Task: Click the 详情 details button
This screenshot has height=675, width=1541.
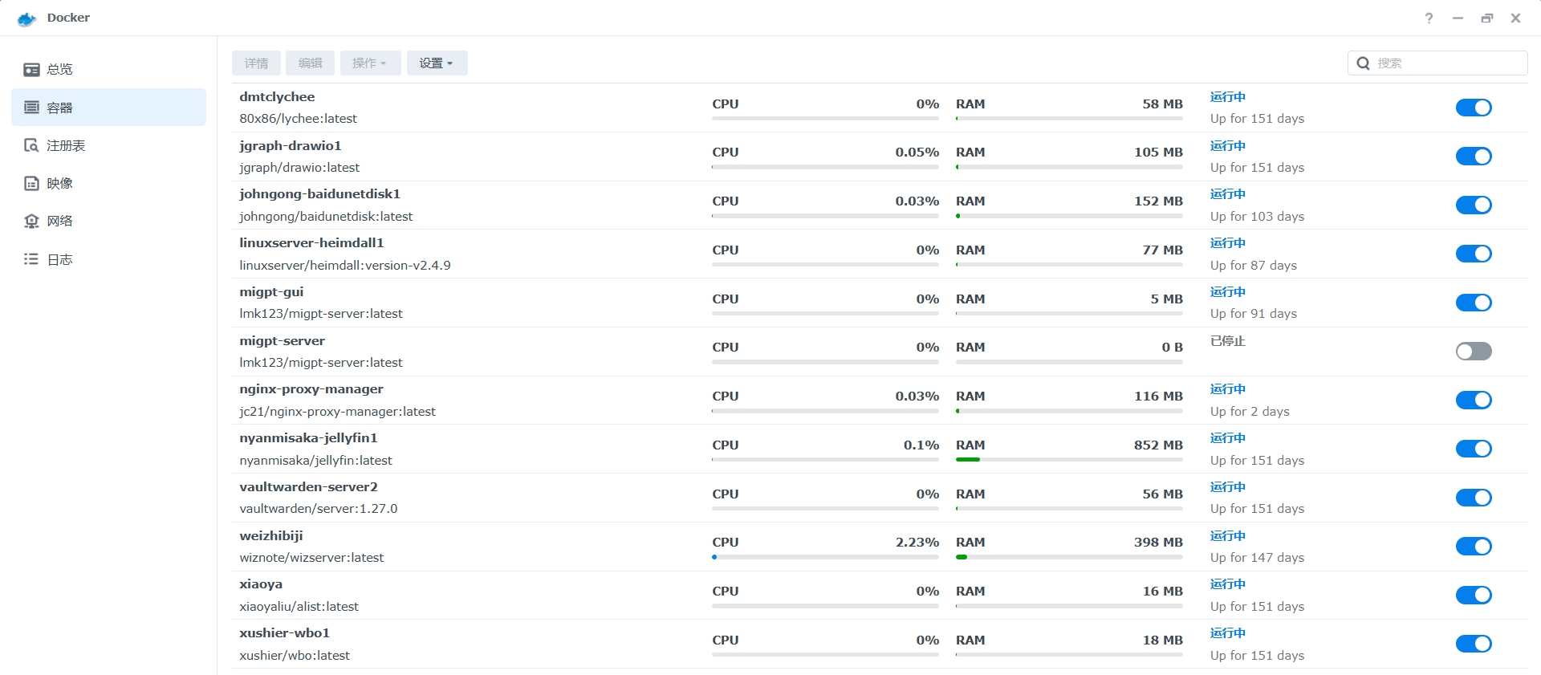Action: [x=256, y=63]
